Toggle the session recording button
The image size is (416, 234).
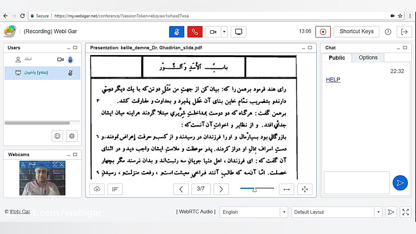coord(323,32)
